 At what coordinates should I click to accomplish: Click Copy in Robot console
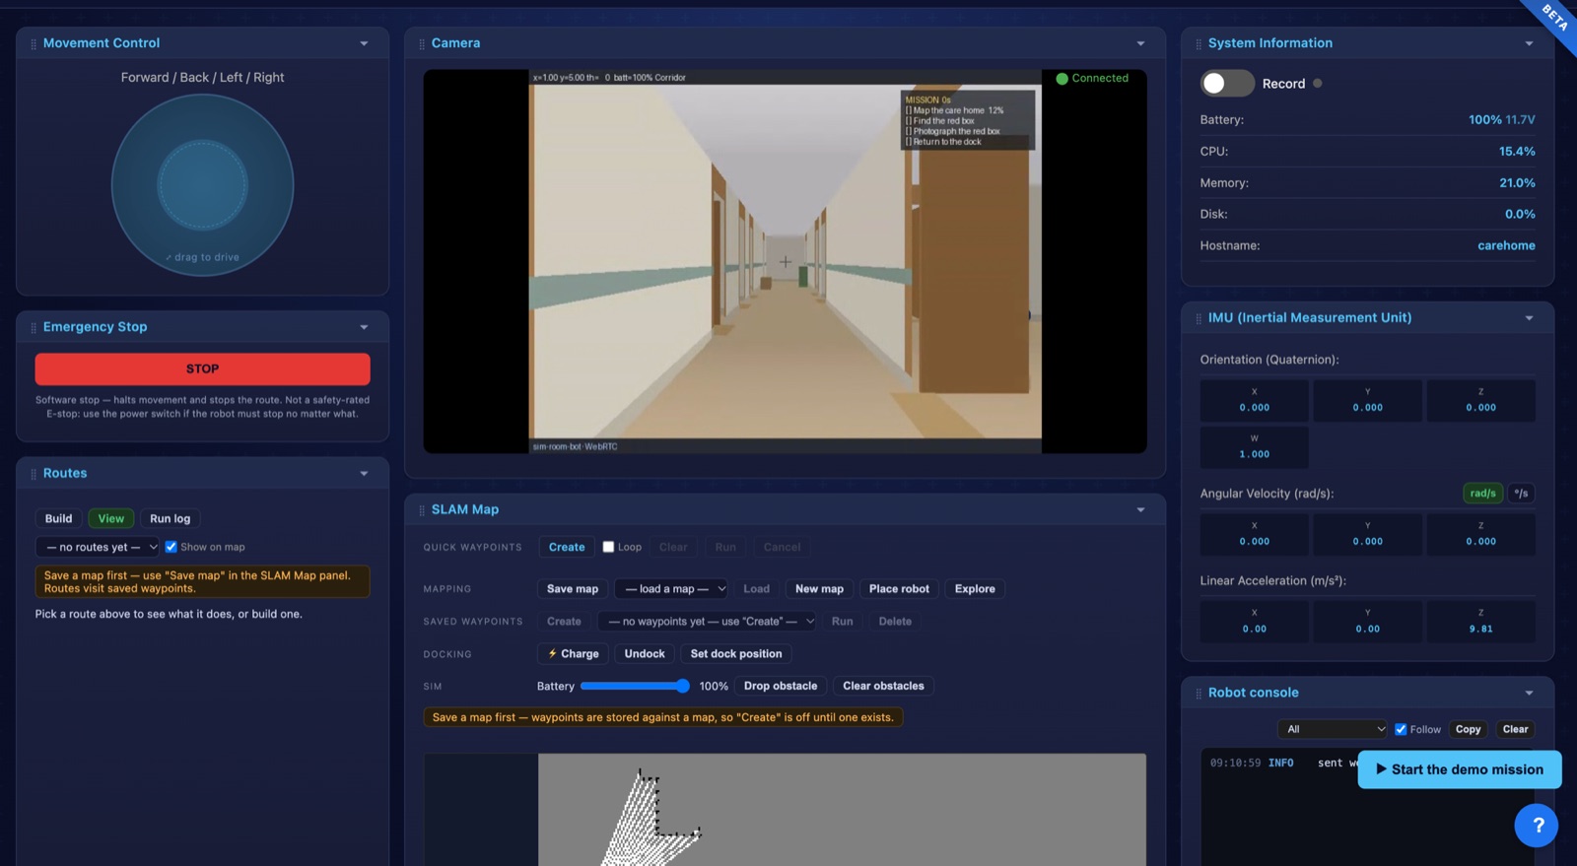[1468, 730]
